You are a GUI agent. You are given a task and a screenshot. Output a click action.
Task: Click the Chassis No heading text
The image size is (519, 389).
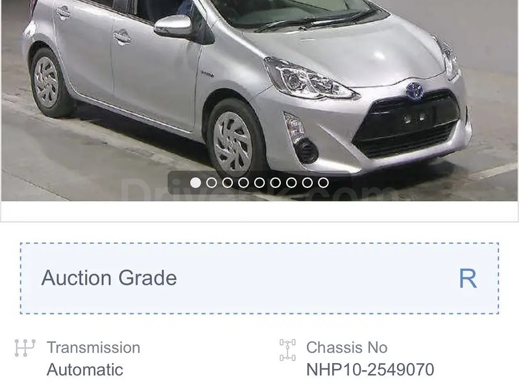pyautogui.click(x=347, y=348)
